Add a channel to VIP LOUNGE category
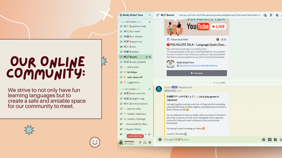282x158 pixels. (x=150, y=89)
